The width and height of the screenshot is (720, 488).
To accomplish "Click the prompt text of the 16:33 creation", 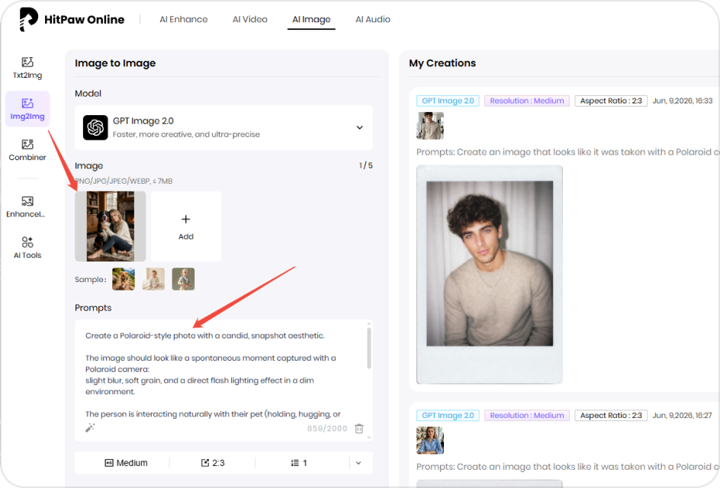I will coord(568,152).
